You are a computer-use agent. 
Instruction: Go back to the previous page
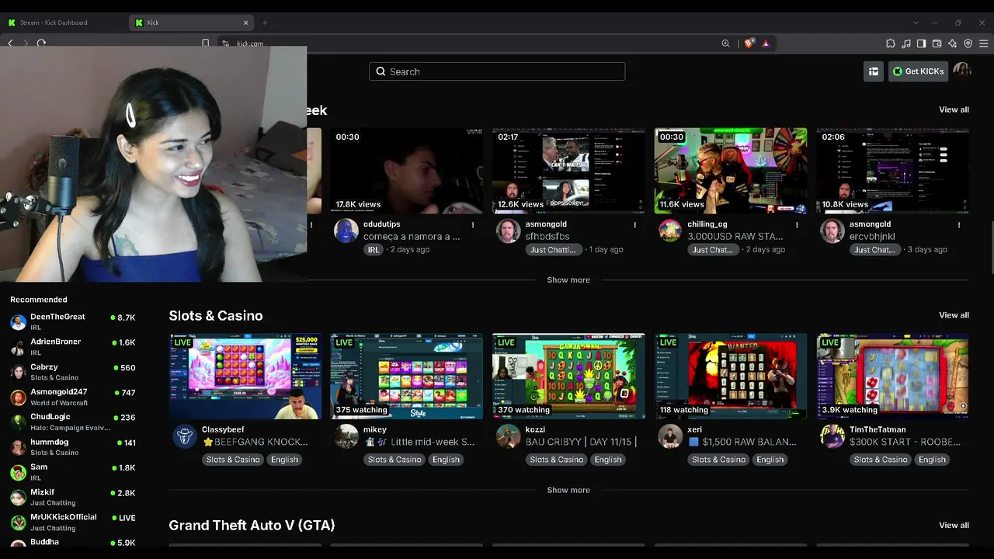tap(10, 43)
